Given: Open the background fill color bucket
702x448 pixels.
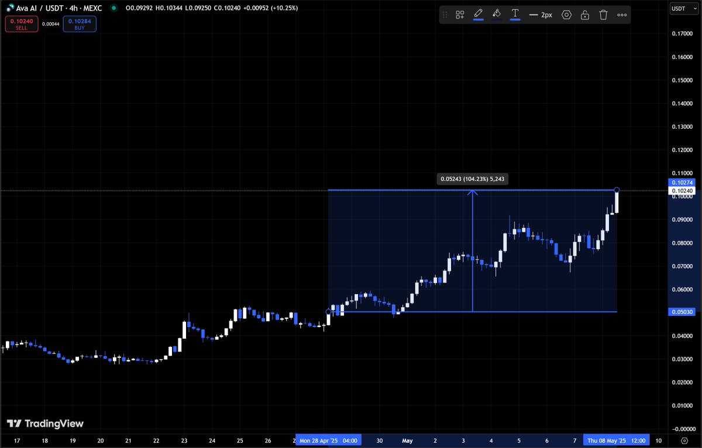Looking at the screenshot, I should tap(497, 14).
